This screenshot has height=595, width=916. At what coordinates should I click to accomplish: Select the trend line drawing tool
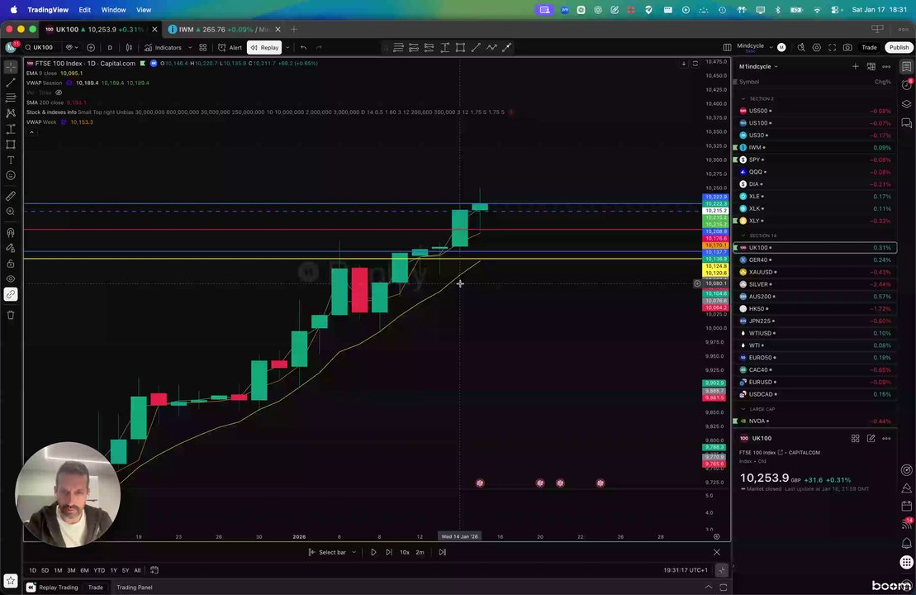(11, 83)
